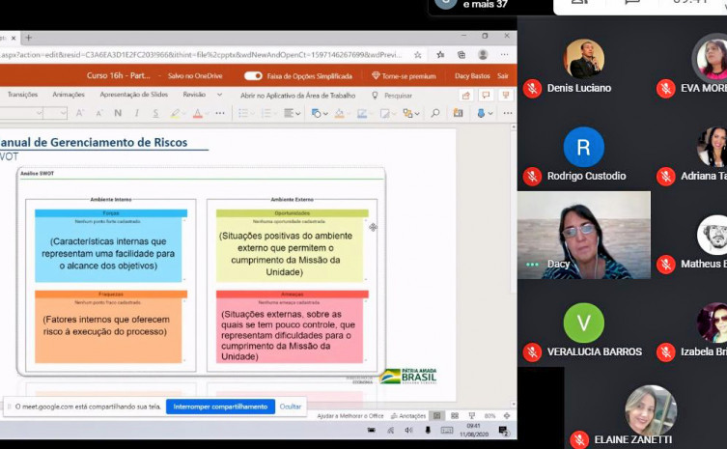The image size is (727, 449).
Task: Toggle underline (S) formatting
Action: pos(155,113)
